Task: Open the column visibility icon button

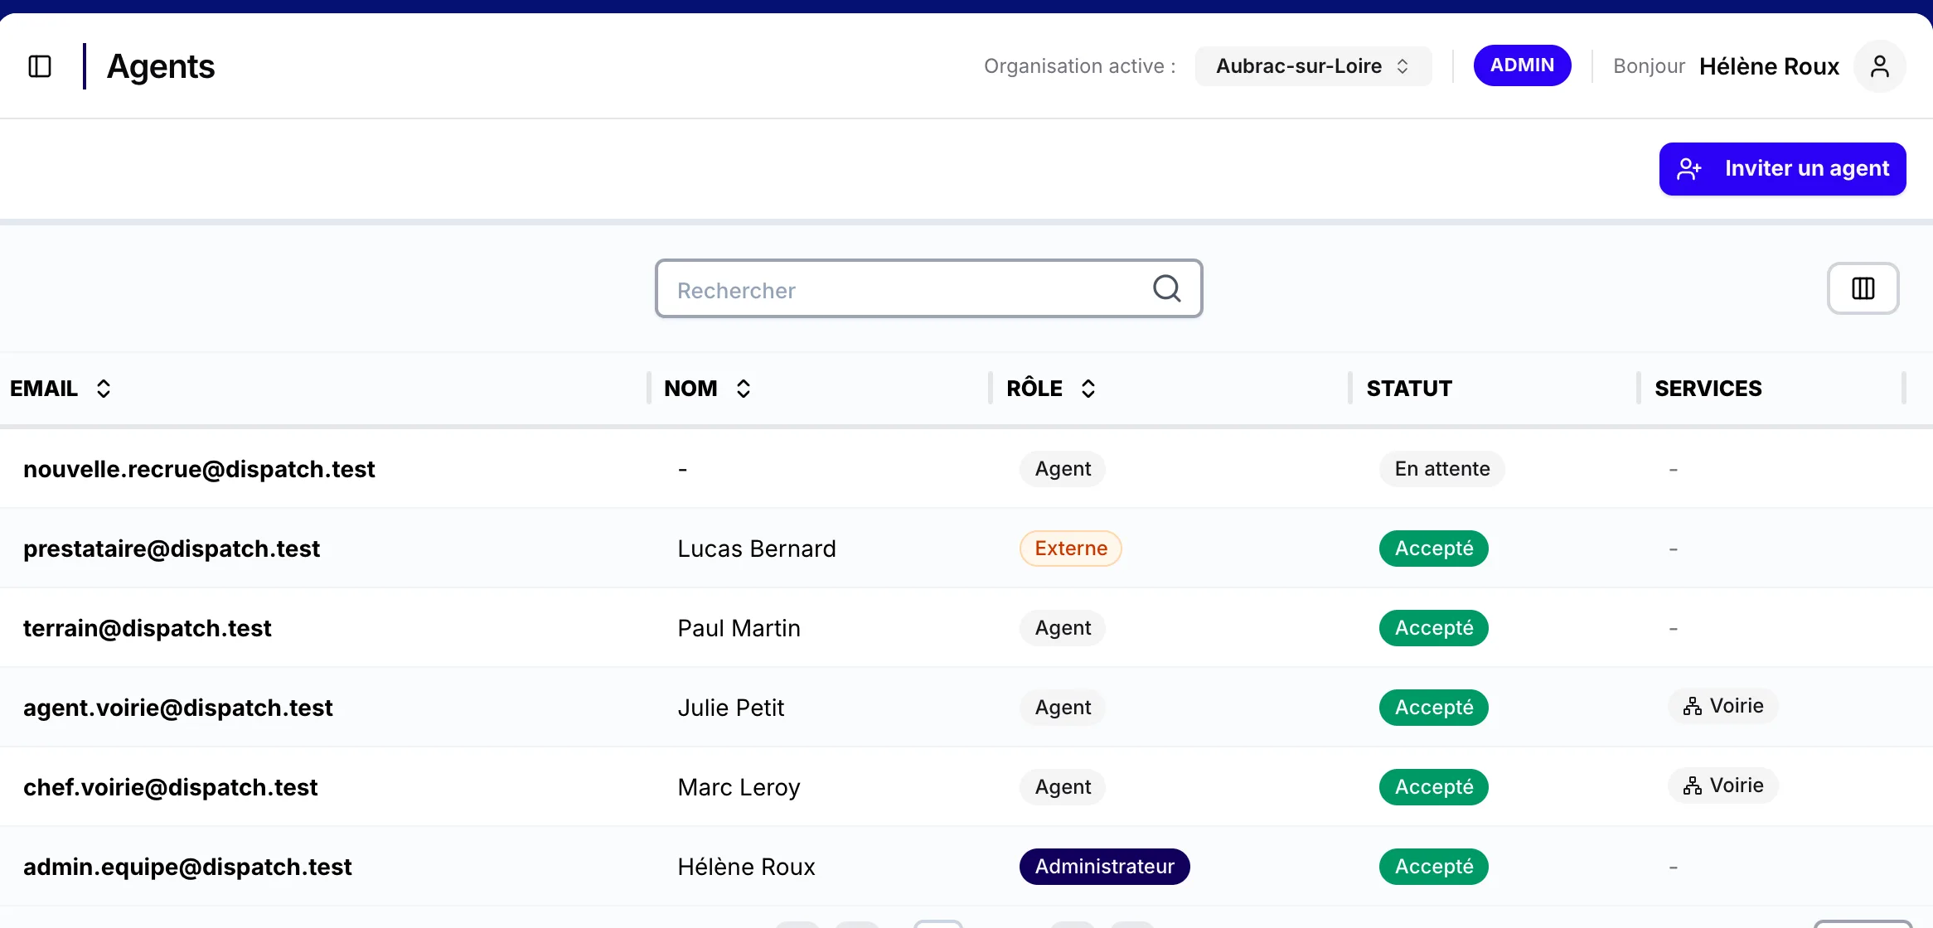Action: 1863,288
